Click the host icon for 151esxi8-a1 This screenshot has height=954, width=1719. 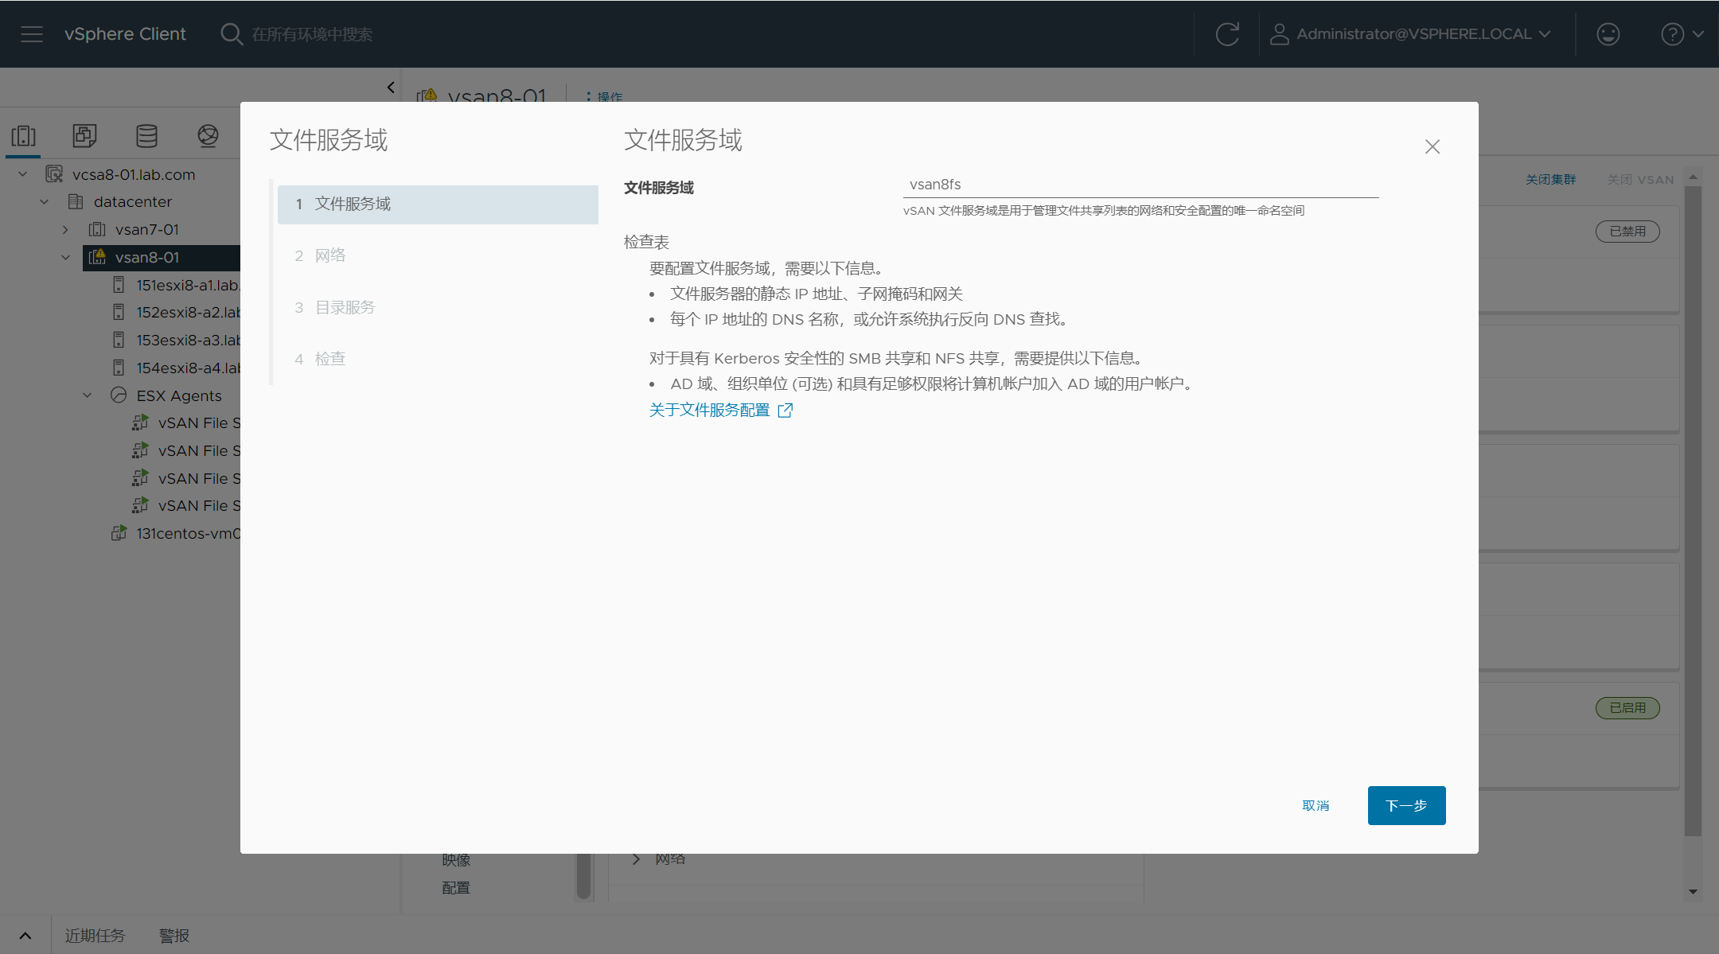click(119, 285)
